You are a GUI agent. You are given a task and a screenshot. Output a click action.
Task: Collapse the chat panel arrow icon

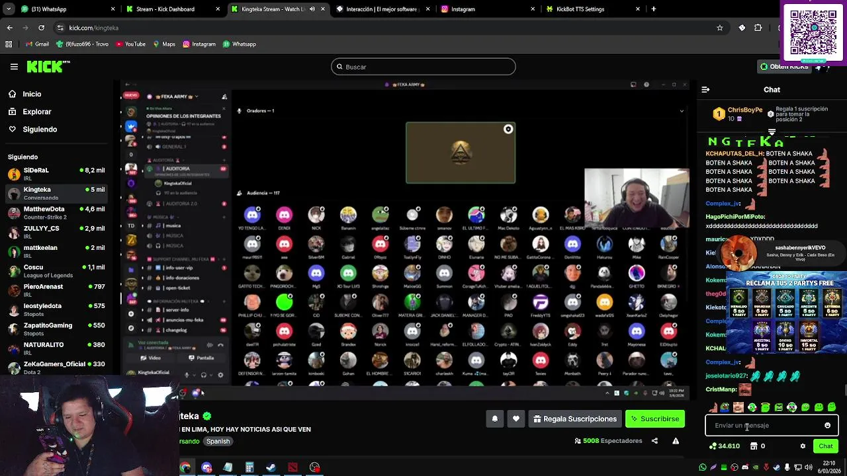point(705,90)
